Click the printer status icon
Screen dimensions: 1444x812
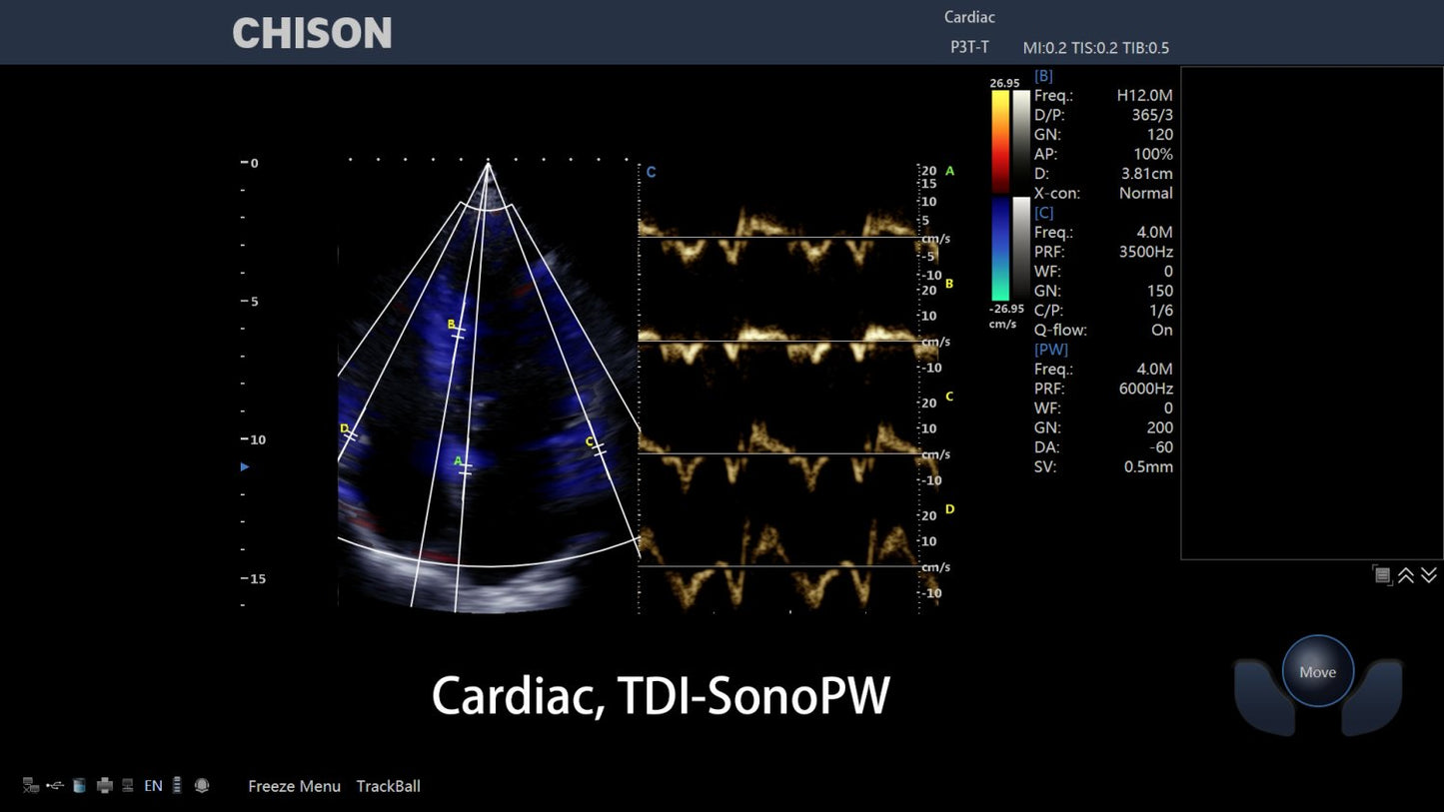point(105,786)
